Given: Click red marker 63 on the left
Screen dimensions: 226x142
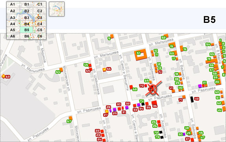Looking at the screenshot, I should point(7,77).
